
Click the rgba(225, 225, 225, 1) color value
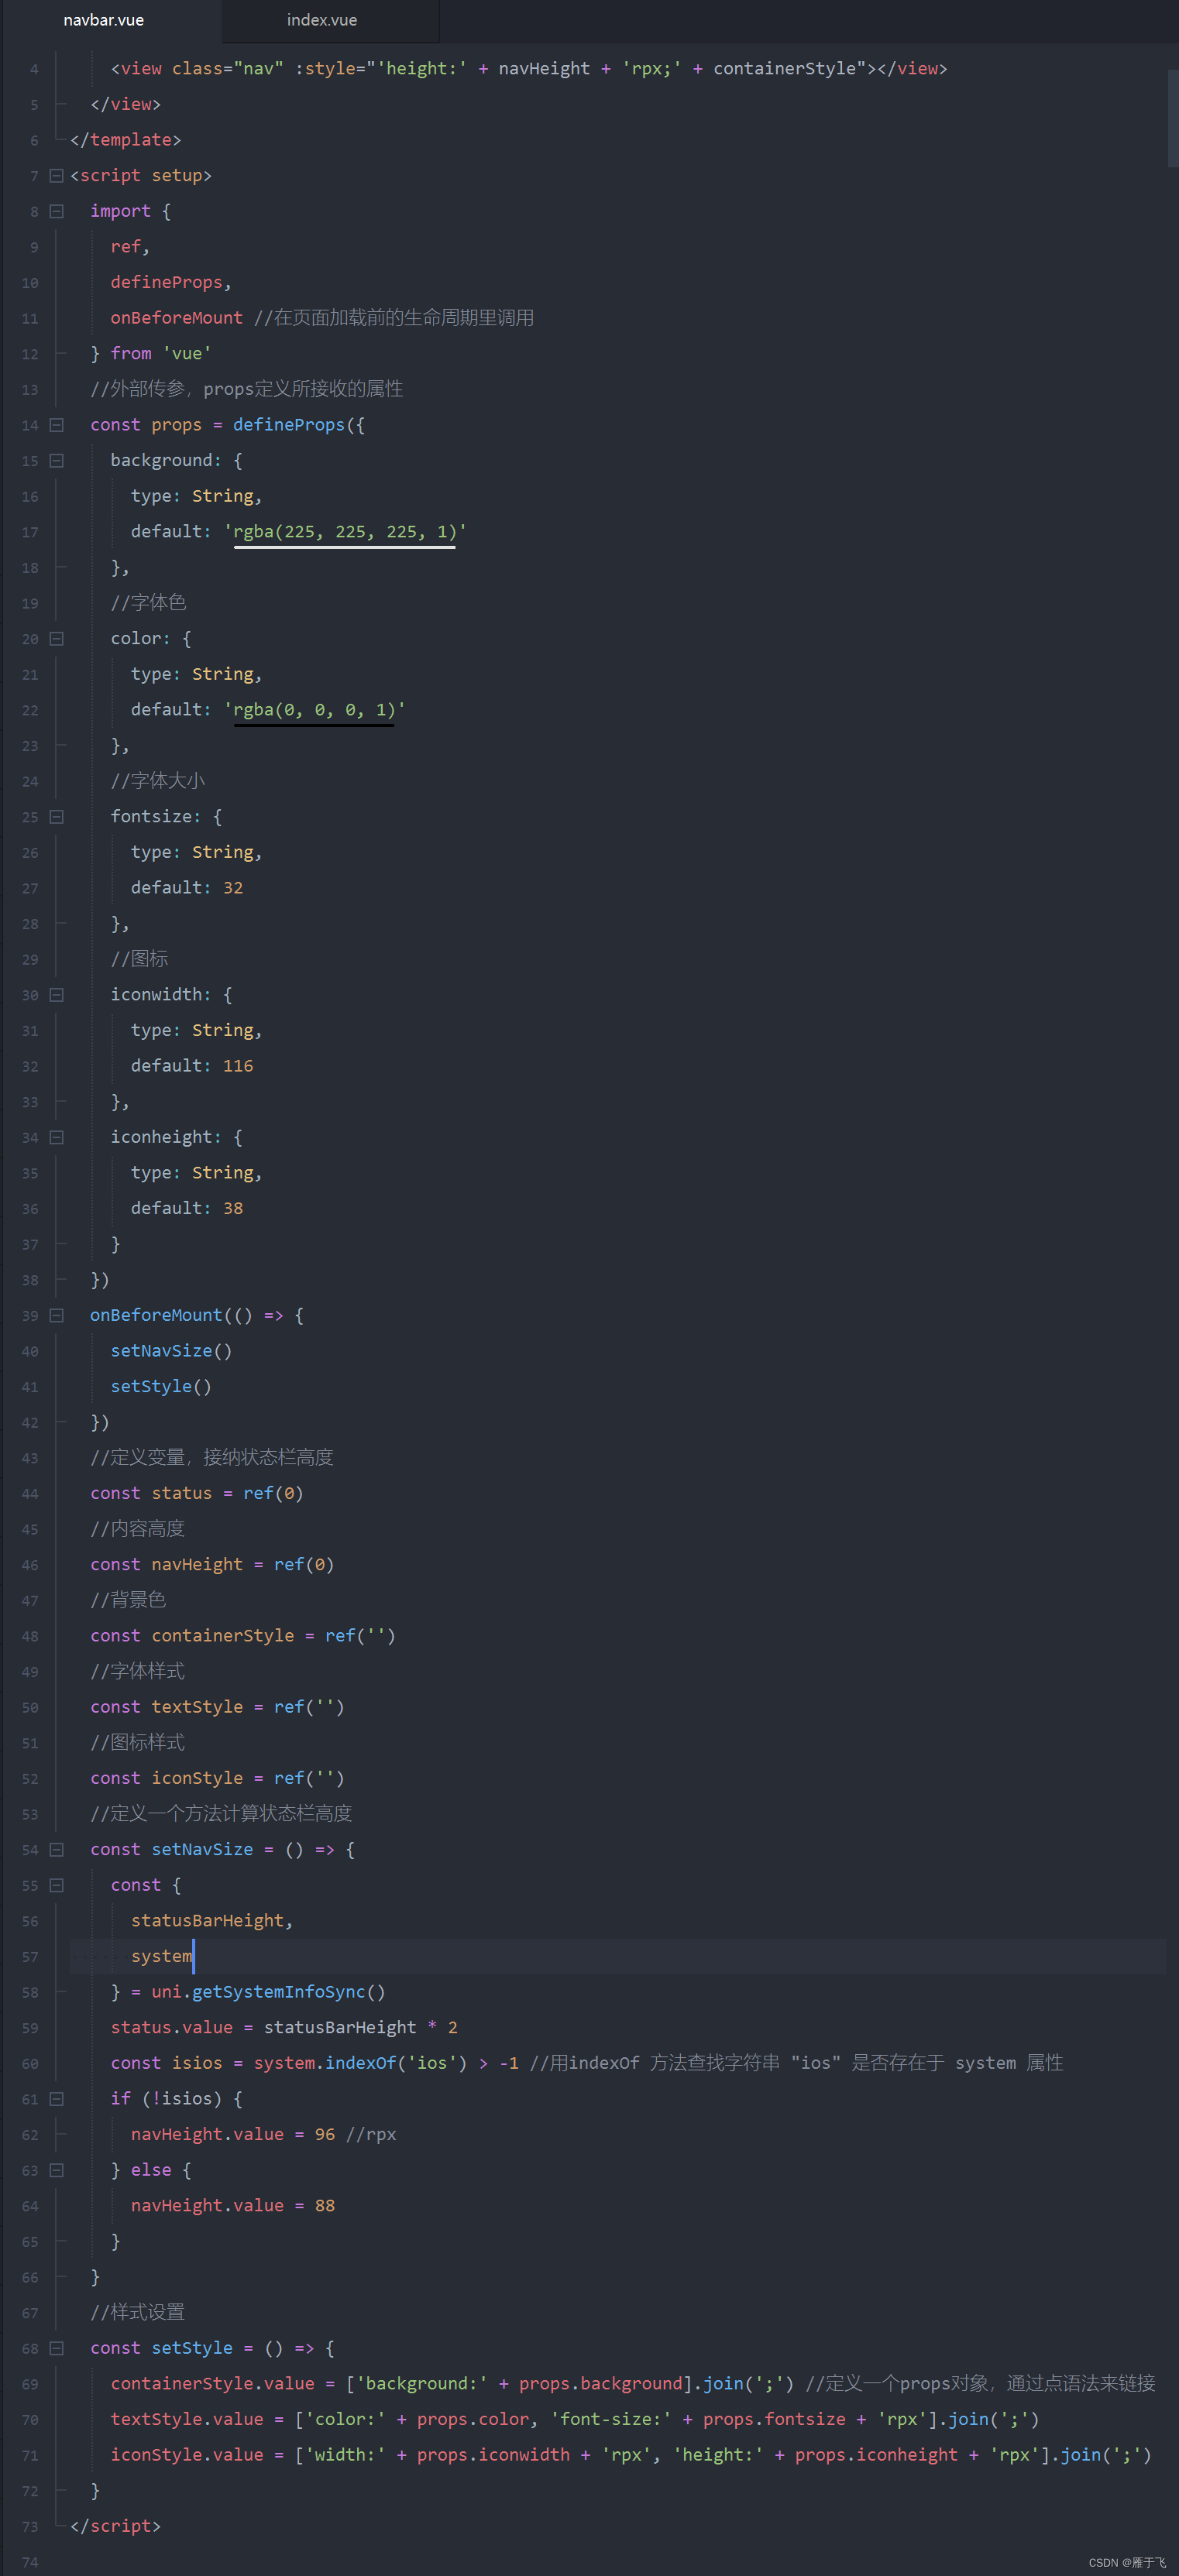(344, 532)
